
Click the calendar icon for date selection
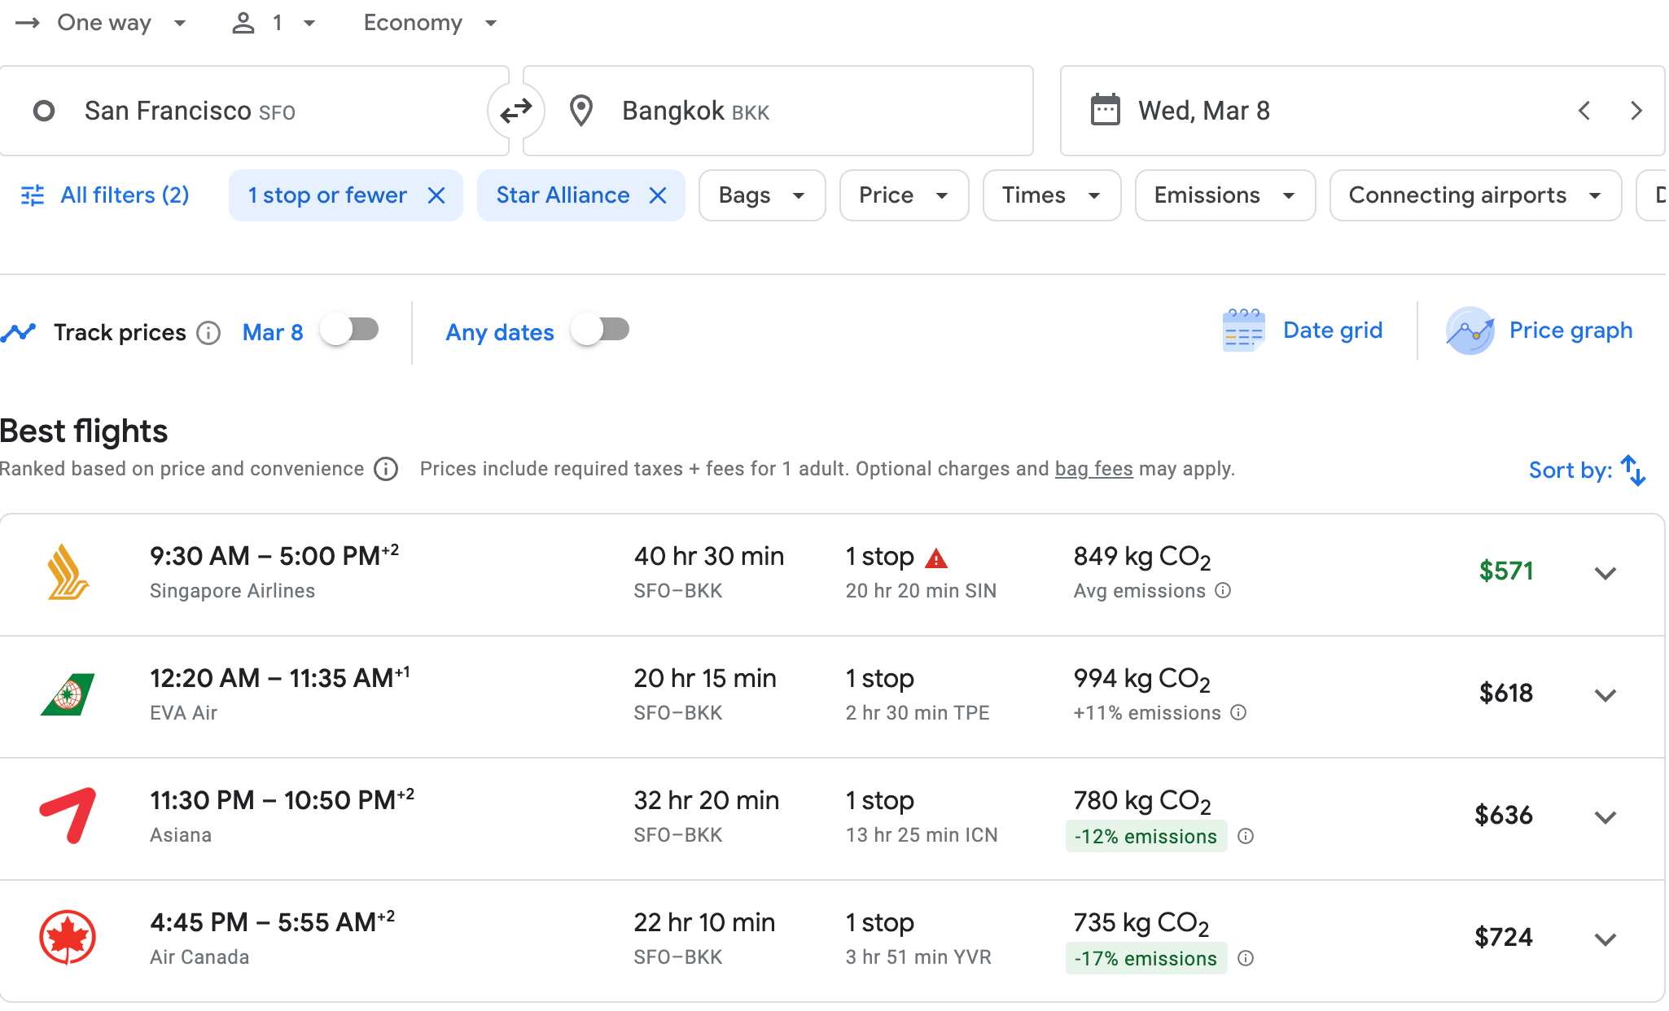(x=1104, y=111)
